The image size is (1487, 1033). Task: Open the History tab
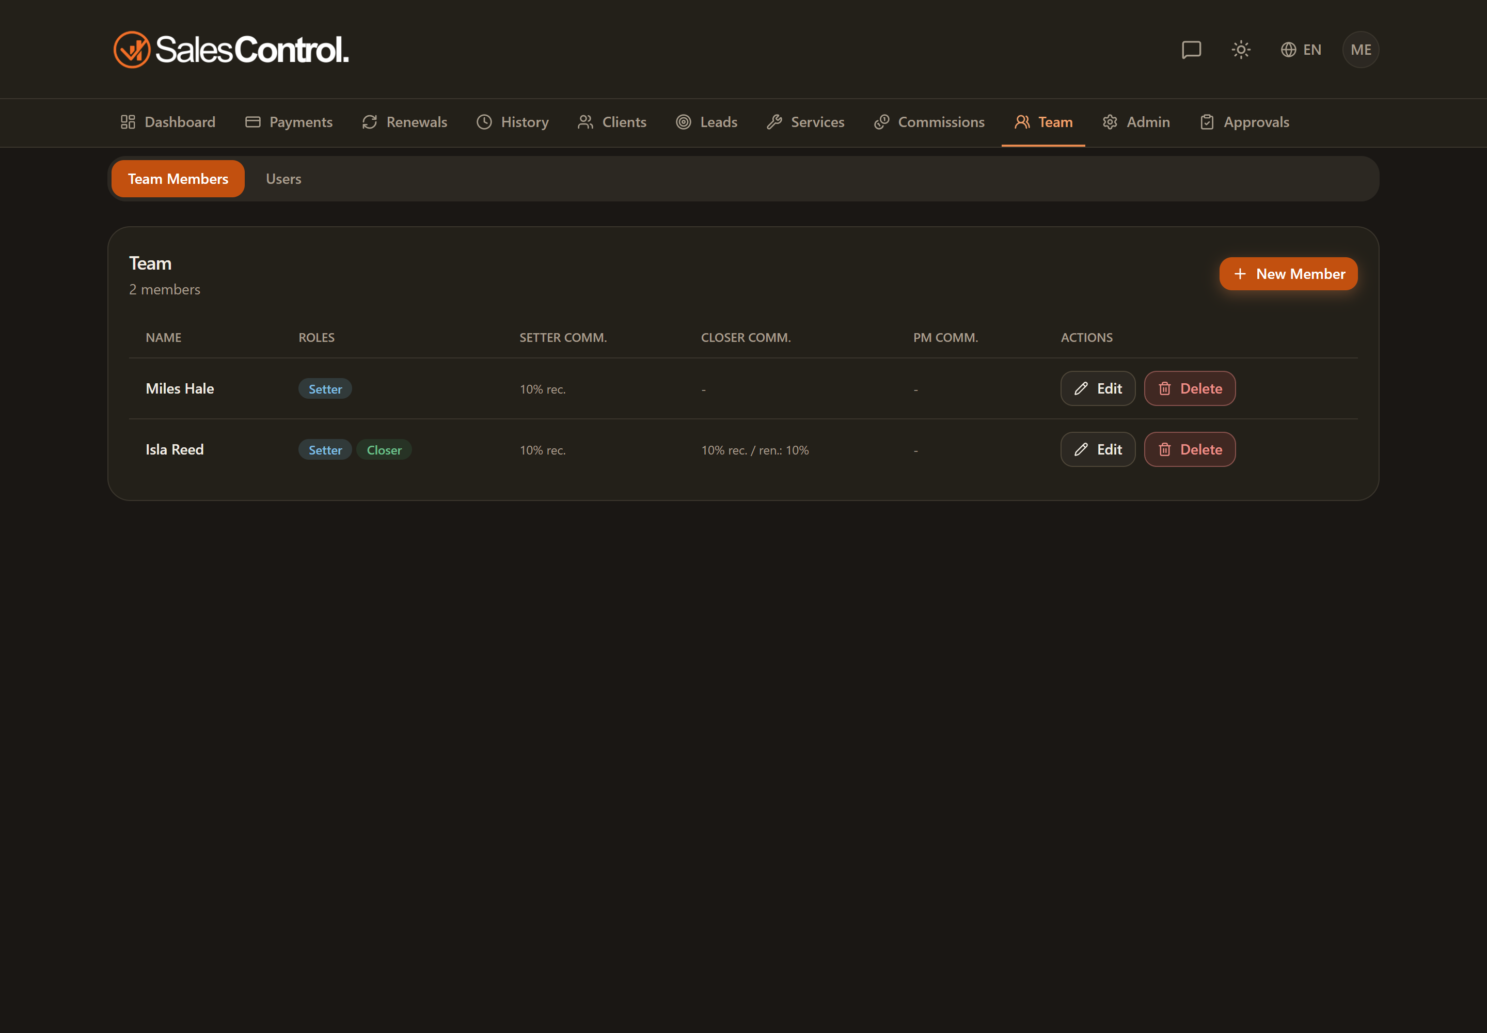click(x=513, y=122)
